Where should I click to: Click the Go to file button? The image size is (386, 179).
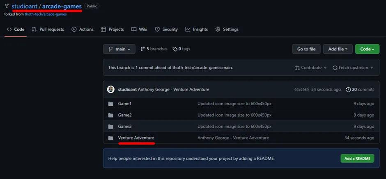click(x=306, y=49)
